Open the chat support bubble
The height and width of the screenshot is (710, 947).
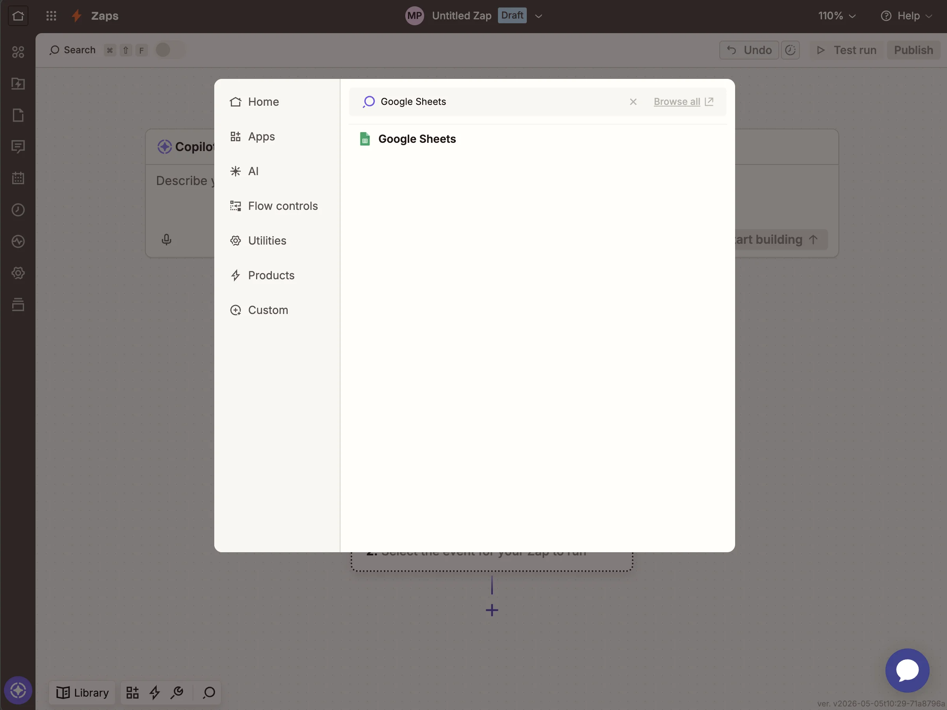point(907,670)
